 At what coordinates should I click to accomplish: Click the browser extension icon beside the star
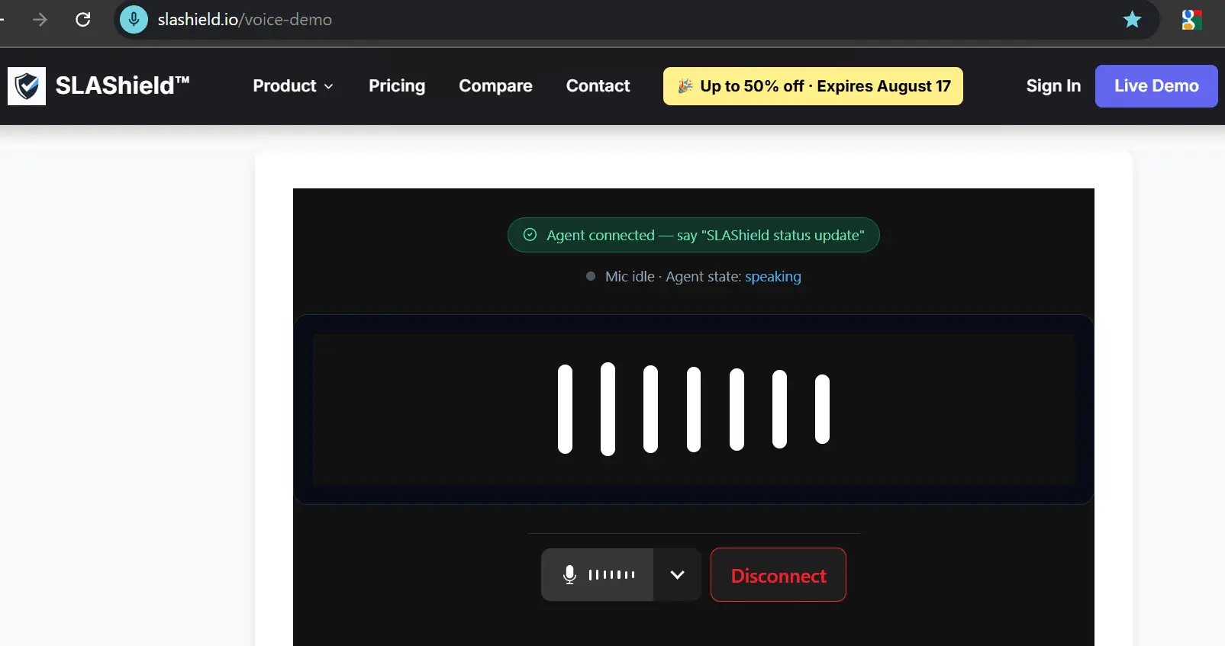click(x=1191, y=20)
